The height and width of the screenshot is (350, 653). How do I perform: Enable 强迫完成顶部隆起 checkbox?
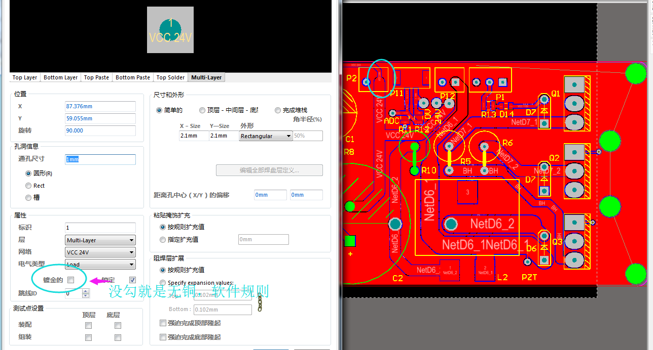pyautogui.click(x=163, y=323)
